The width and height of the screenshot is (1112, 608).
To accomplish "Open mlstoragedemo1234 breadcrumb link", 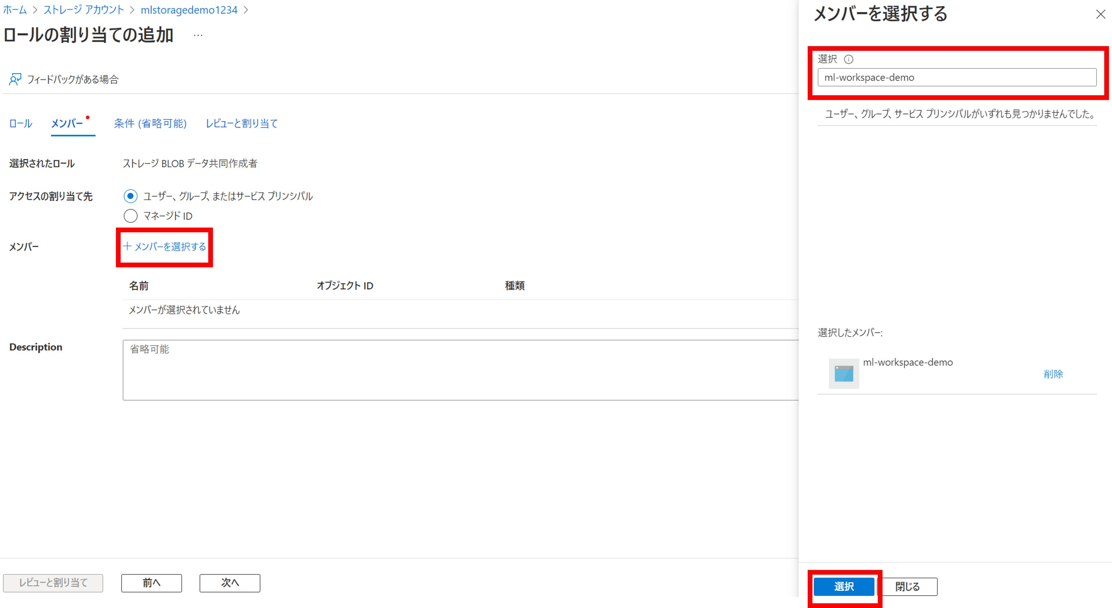I will [x=189, y=10].
